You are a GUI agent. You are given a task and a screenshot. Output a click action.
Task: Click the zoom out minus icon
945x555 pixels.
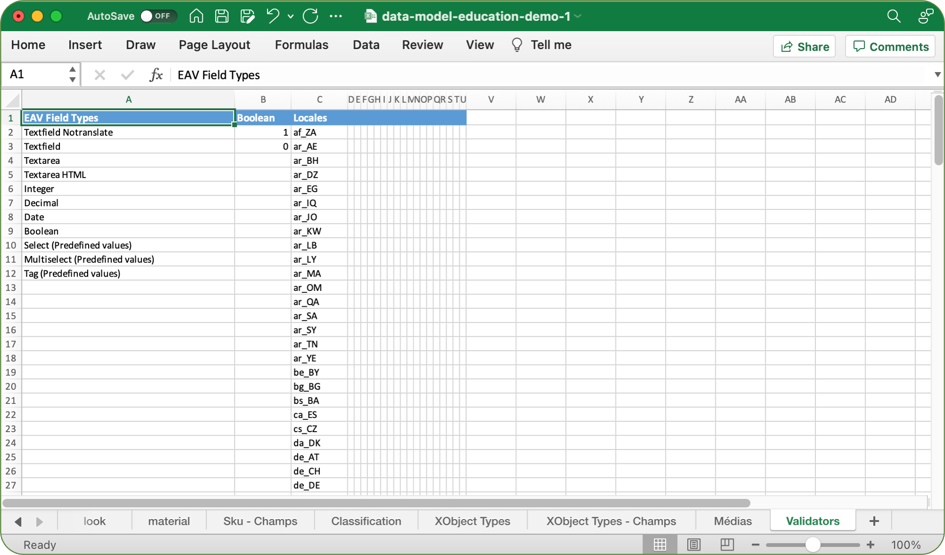pos(755,545)
